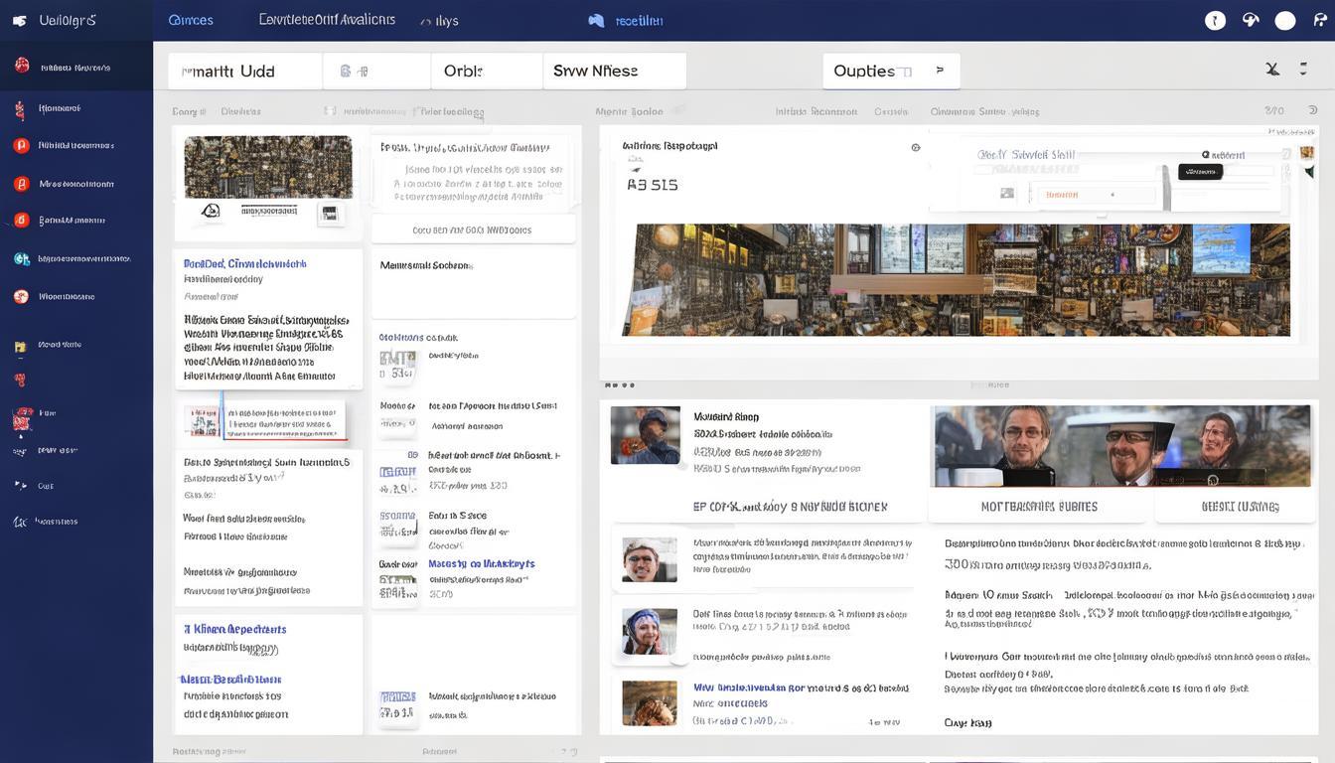Click the teal sidebar icon in left navigation
Image resolution: width=1335 pixels, height=763 pixels.
coord(21,258)
